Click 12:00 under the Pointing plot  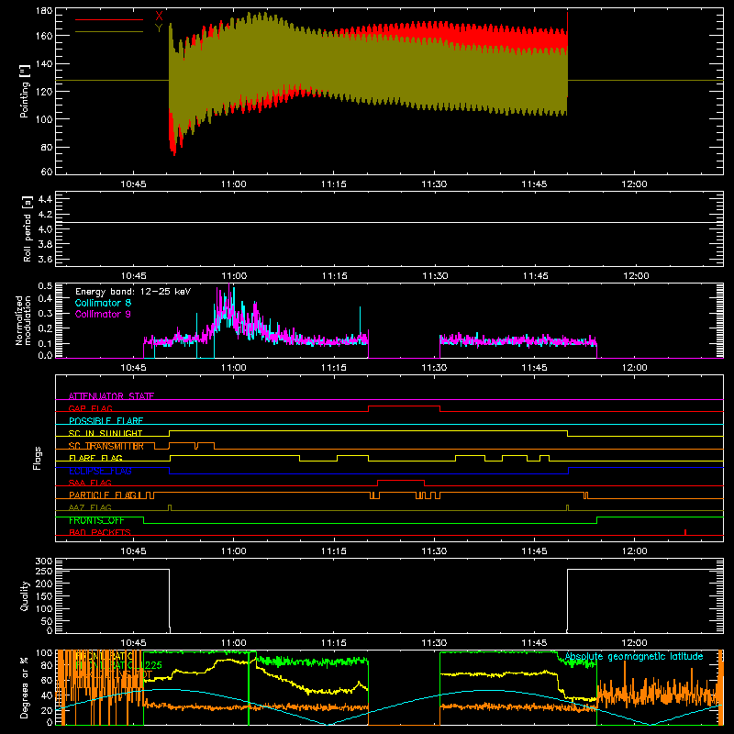pos(634,184)
